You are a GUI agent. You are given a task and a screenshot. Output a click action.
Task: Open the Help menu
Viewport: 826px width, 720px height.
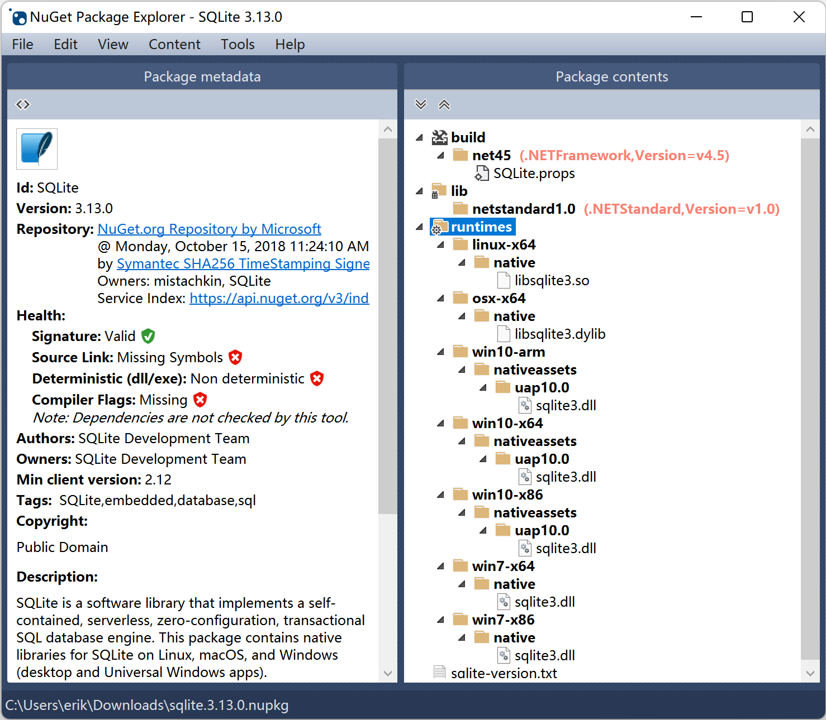pyautogui.click(x=290, y=44)
